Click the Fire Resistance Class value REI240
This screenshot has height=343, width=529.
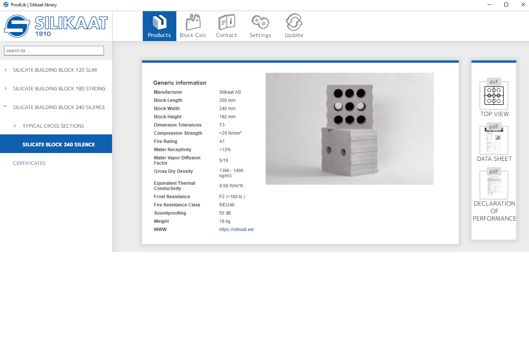click(227, 205)
